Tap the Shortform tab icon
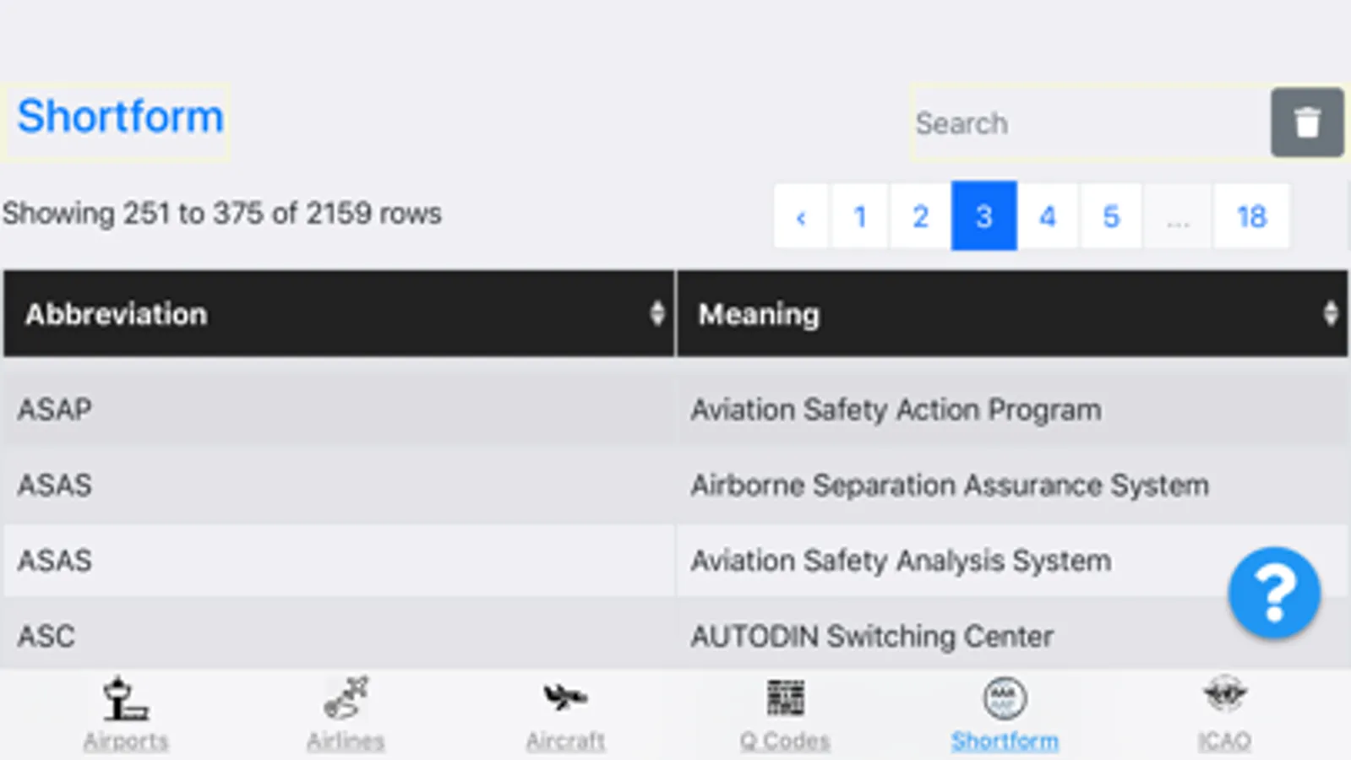This screenshot has width=1351, height=760. coord(1004,699)
